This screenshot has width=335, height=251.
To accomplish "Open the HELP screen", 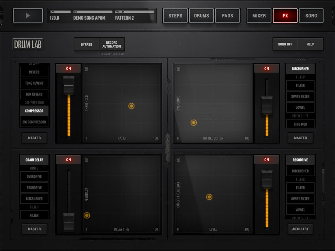I will point(310,44).
